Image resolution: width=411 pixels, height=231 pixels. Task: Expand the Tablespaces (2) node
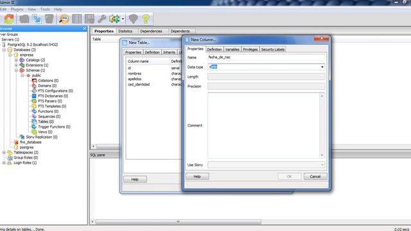4,152
